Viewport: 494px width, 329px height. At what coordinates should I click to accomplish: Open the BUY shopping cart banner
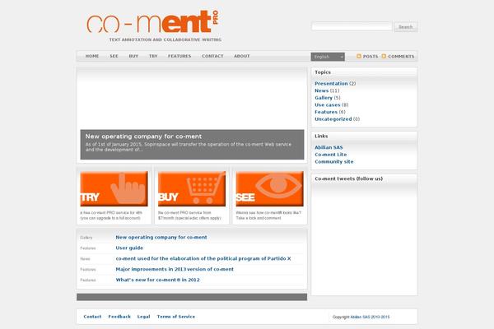pyautogui.click(x=192, y=188)
